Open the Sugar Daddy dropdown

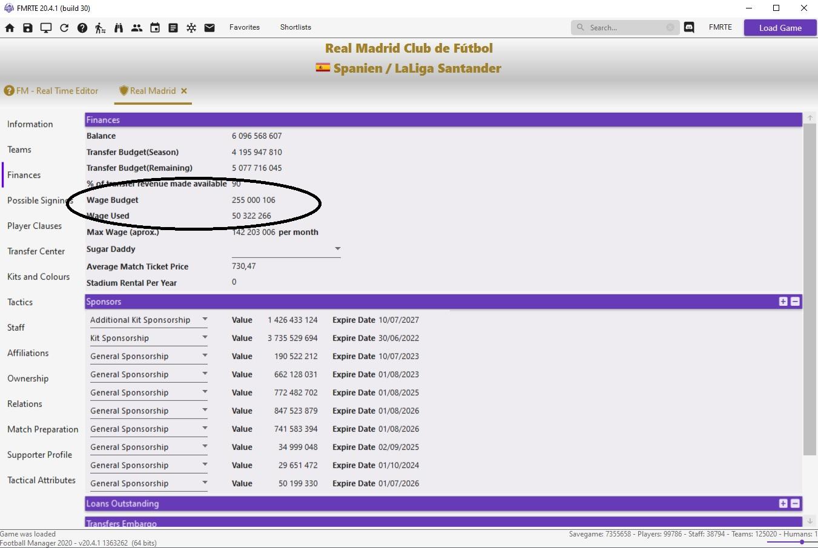pyautogui.click(x=286, y=249)
